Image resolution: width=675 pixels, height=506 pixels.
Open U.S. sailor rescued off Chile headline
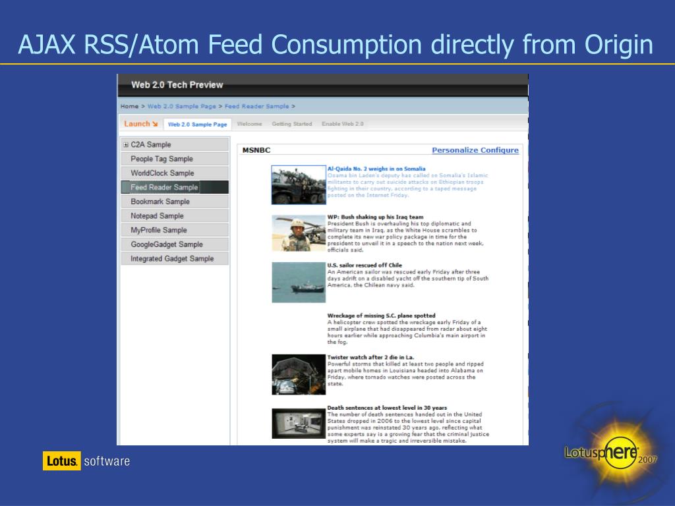[x=365, y=265]
